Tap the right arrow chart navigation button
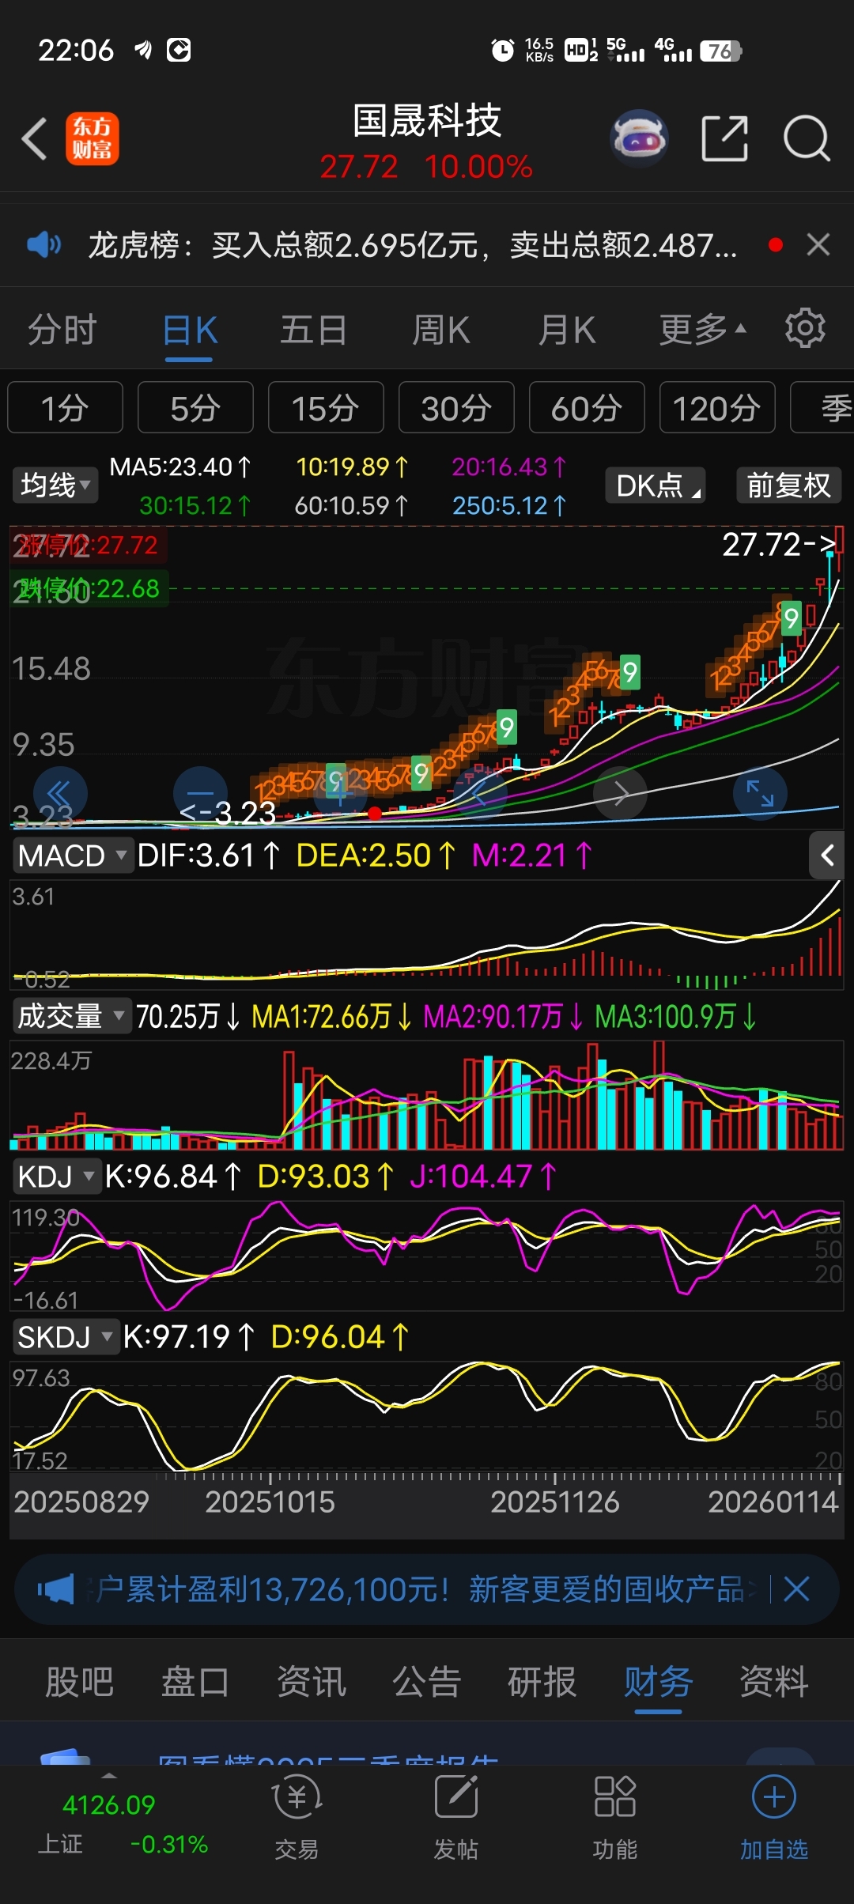The image size is (854, 1904). 621,793
